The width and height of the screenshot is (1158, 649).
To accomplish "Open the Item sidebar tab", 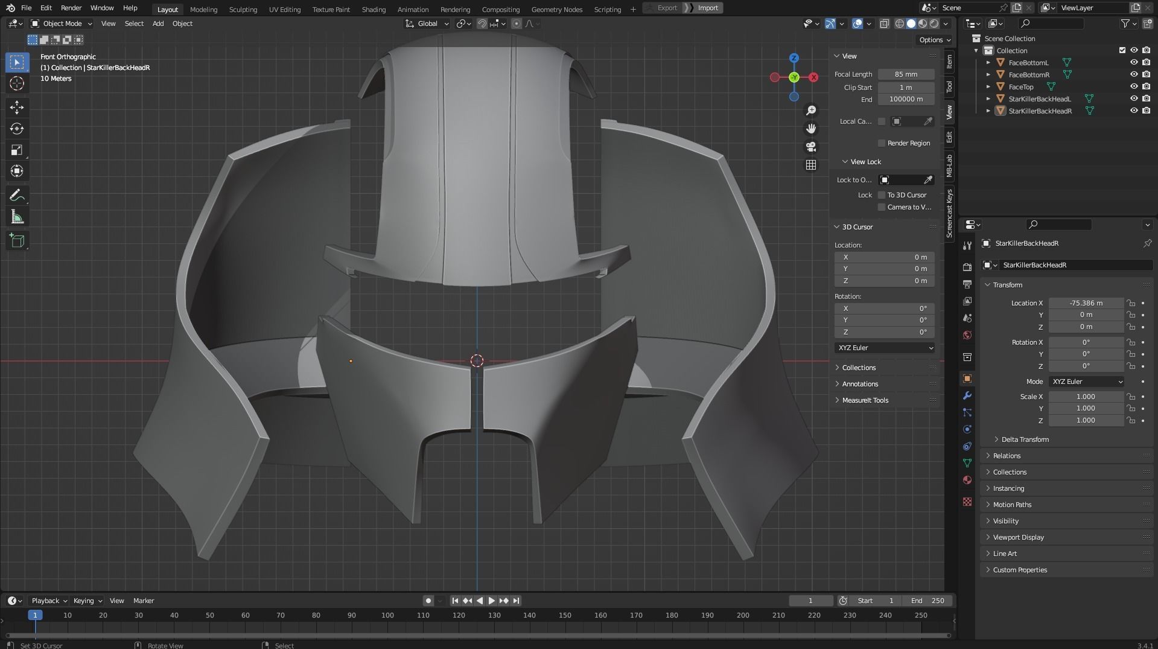I will click(949, 61).
